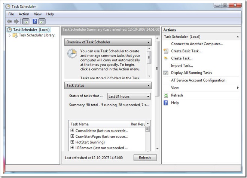Click the overview text scrollbar up arrow
247x178 pixels.
click(149, 48)
